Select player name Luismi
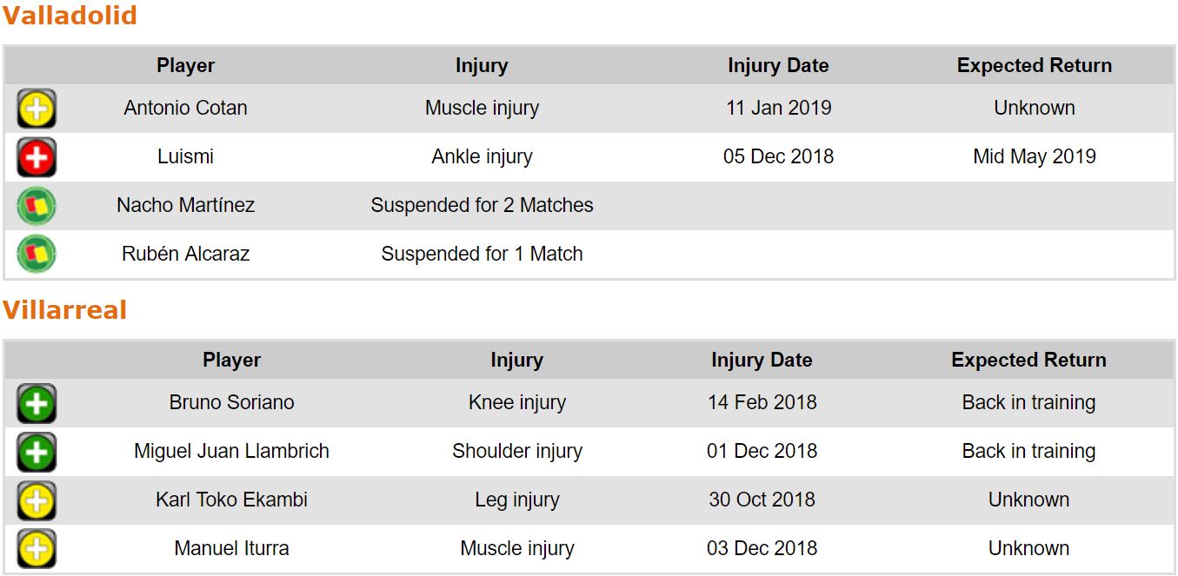This screenshot has height=576, width=1178. point(185,157)
